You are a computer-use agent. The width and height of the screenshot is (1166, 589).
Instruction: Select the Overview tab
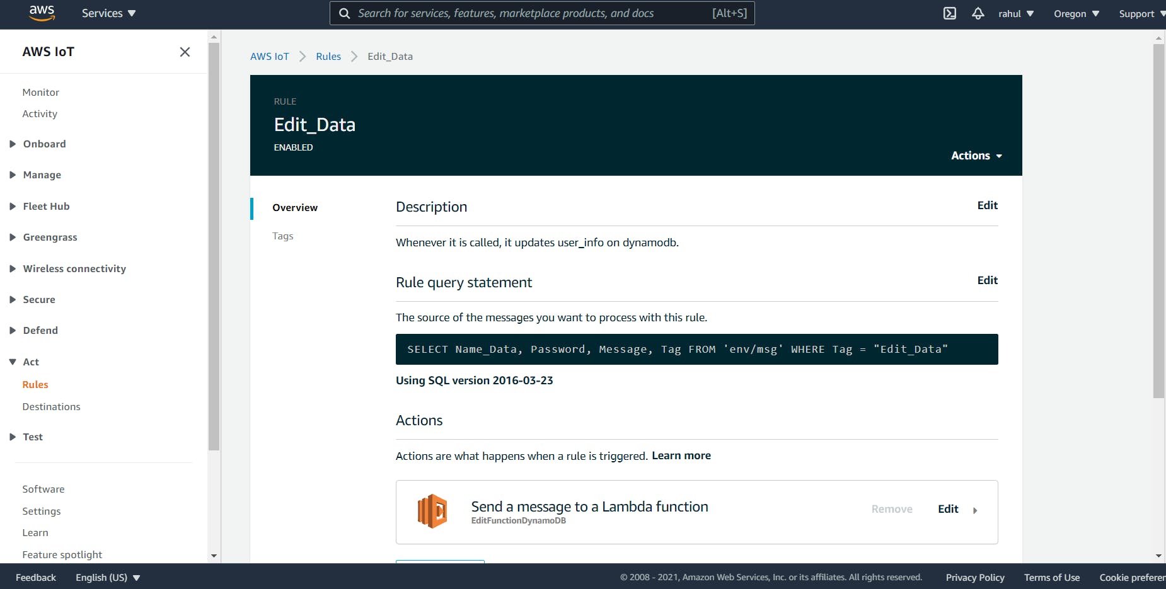click(295, 208)
